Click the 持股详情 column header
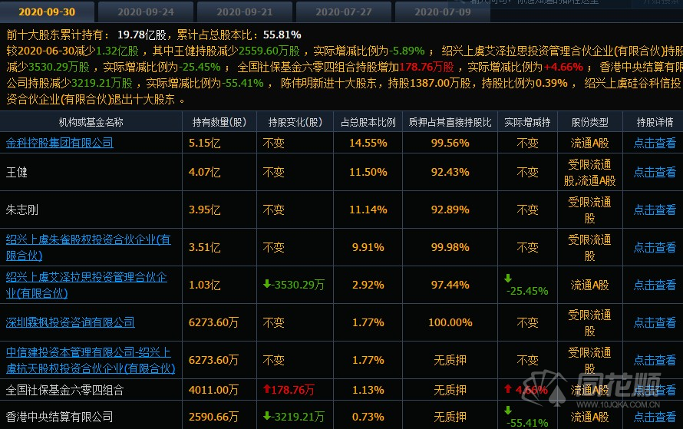683x429 pixels. click(x=655, y=122)
